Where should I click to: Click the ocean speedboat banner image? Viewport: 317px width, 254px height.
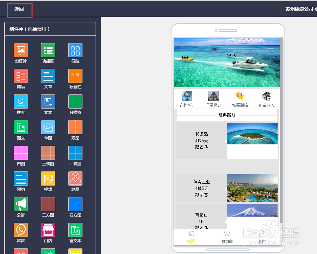point(227,63)
